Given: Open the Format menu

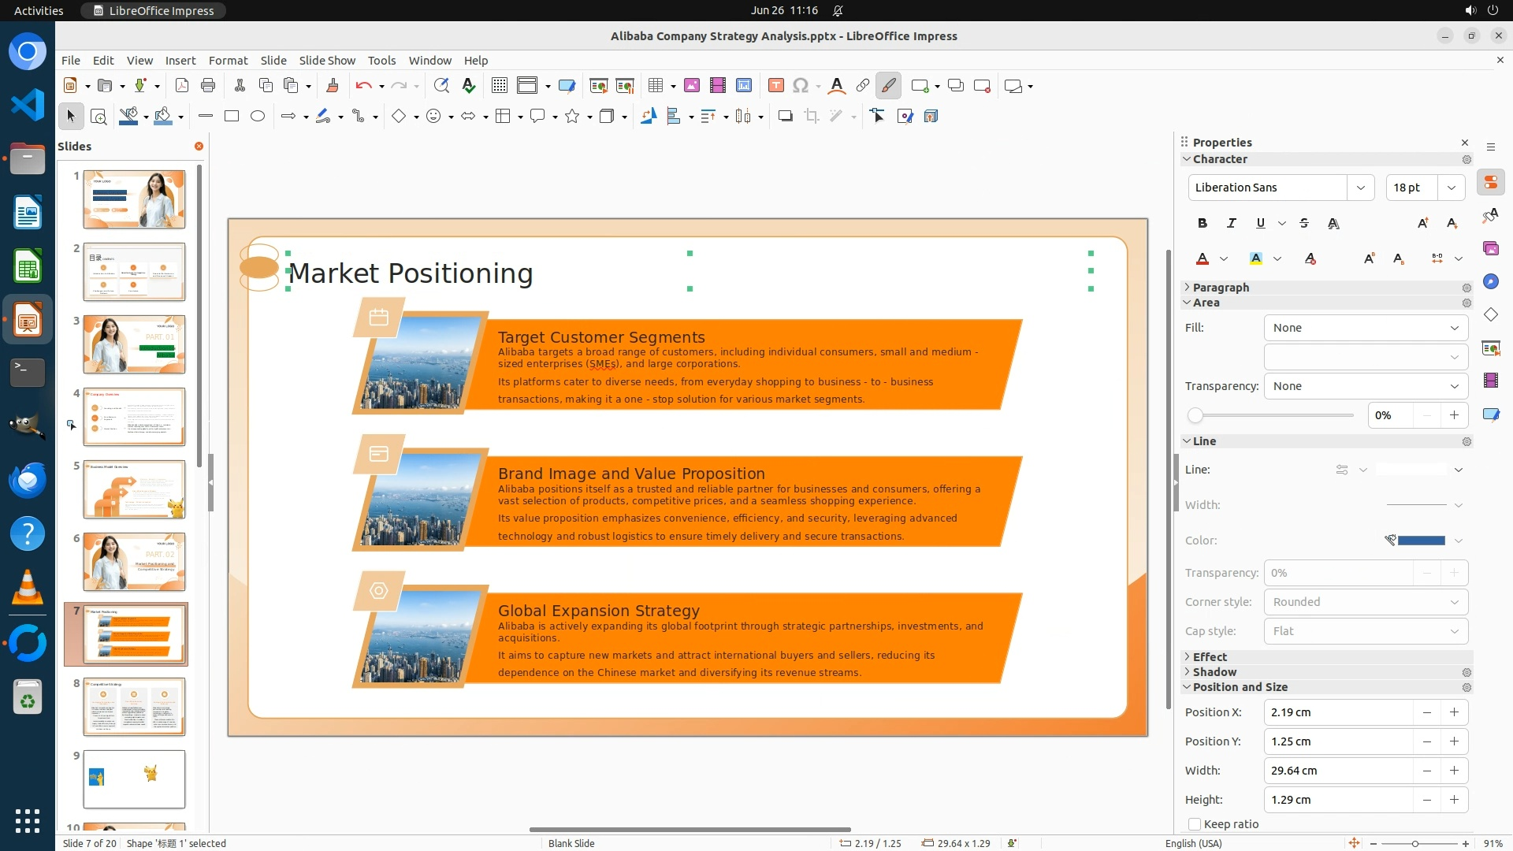Looking at the screenshot, I should 228,61.
